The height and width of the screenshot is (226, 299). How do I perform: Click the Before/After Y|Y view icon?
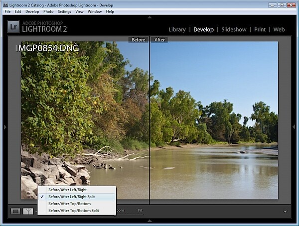click(x=28, y=212)
